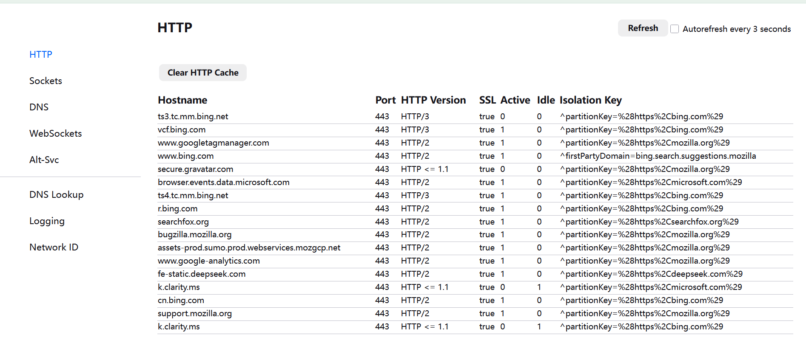Click the cn.bing.com hostname
Viewport: 806px width, 340px height.
[x=181, y=300]
